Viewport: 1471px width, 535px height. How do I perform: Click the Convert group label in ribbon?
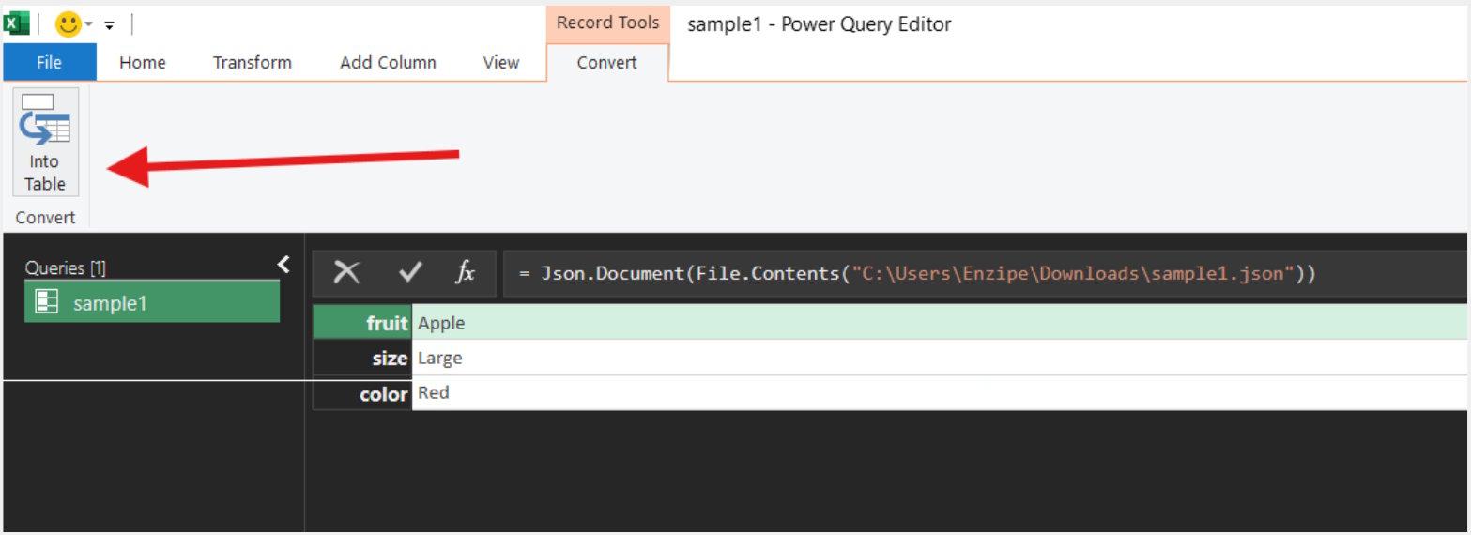coord(45,218)
